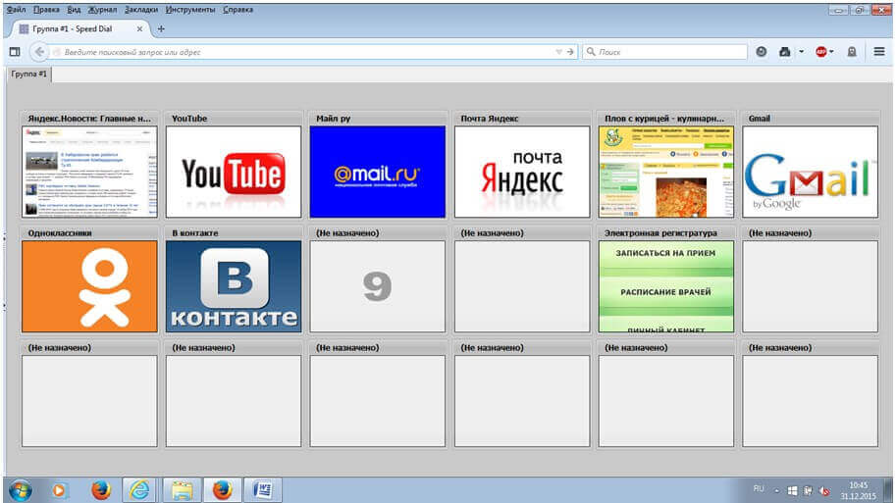Open the Закладки menu
This screenshot has height=503, width=896.
[140, 9]
